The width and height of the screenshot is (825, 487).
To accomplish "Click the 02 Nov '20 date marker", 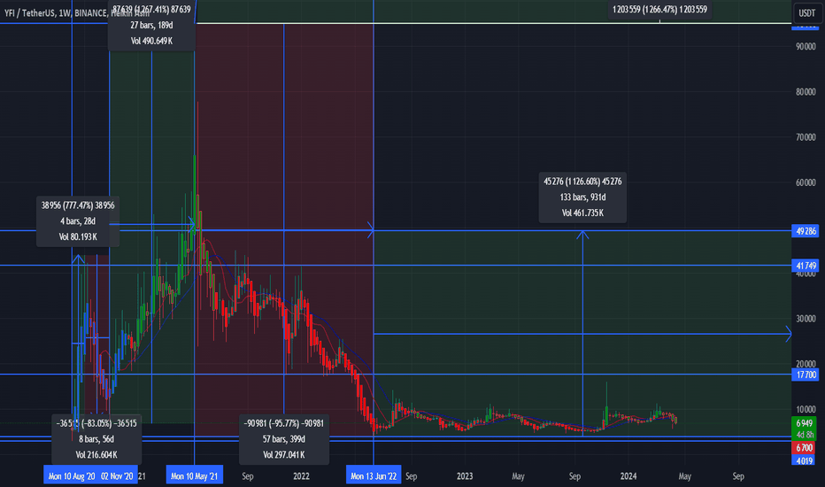I will (118, 476).
